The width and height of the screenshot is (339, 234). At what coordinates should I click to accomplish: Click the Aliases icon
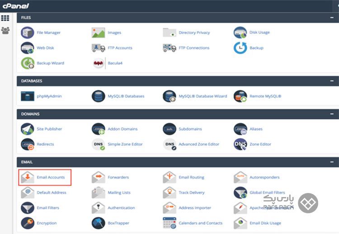click(240, 129)
